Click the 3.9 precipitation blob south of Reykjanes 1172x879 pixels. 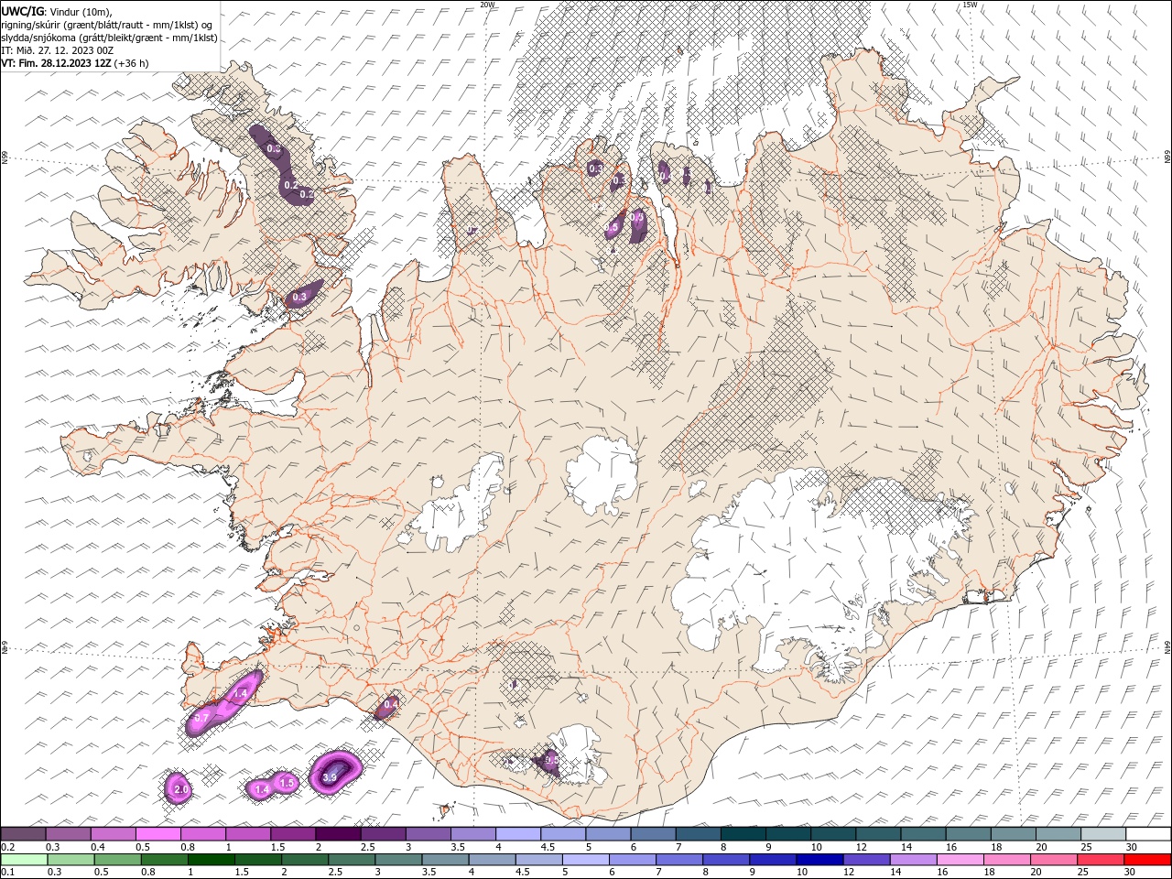pyautogui.click(x=333, y=772)
